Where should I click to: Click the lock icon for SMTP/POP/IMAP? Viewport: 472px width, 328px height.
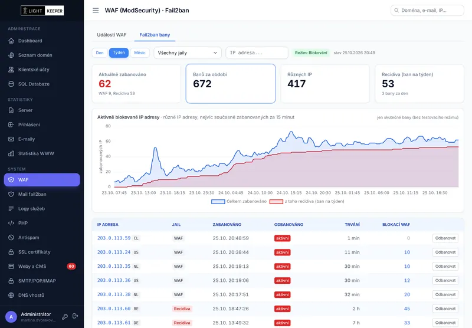click(x=11, y=281)
